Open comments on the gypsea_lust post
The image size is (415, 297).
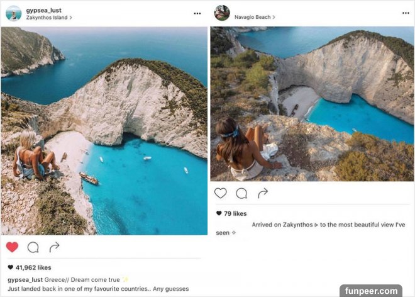tap(33, 247)
